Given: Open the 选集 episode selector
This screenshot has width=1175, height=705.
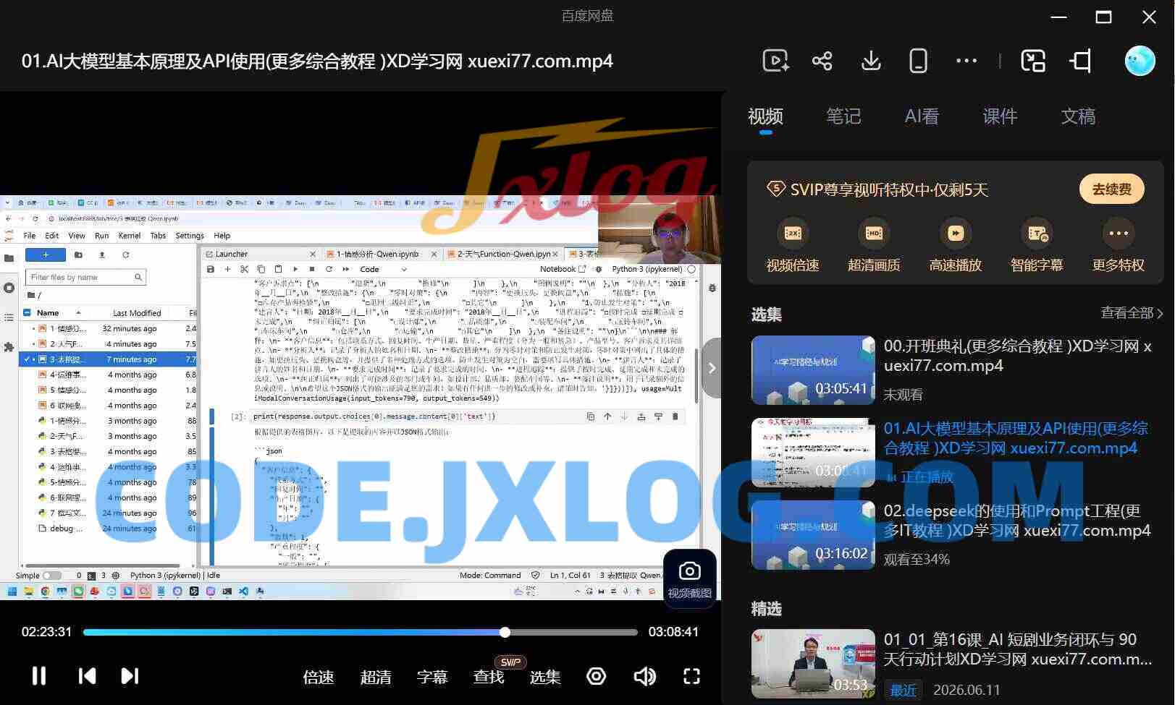Looking at the screenshot, I should pyautogui.click(x=545, y=678).
